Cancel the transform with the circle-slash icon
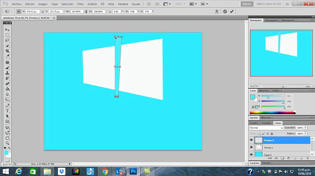The image size is (315, 176). 225,11
